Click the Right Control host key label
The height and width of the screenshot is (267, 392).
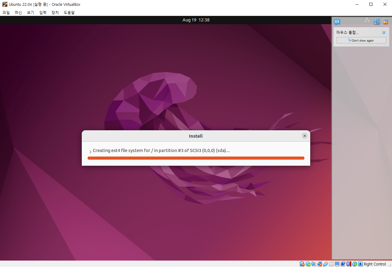pyautogui.click(x=375, y=264)
